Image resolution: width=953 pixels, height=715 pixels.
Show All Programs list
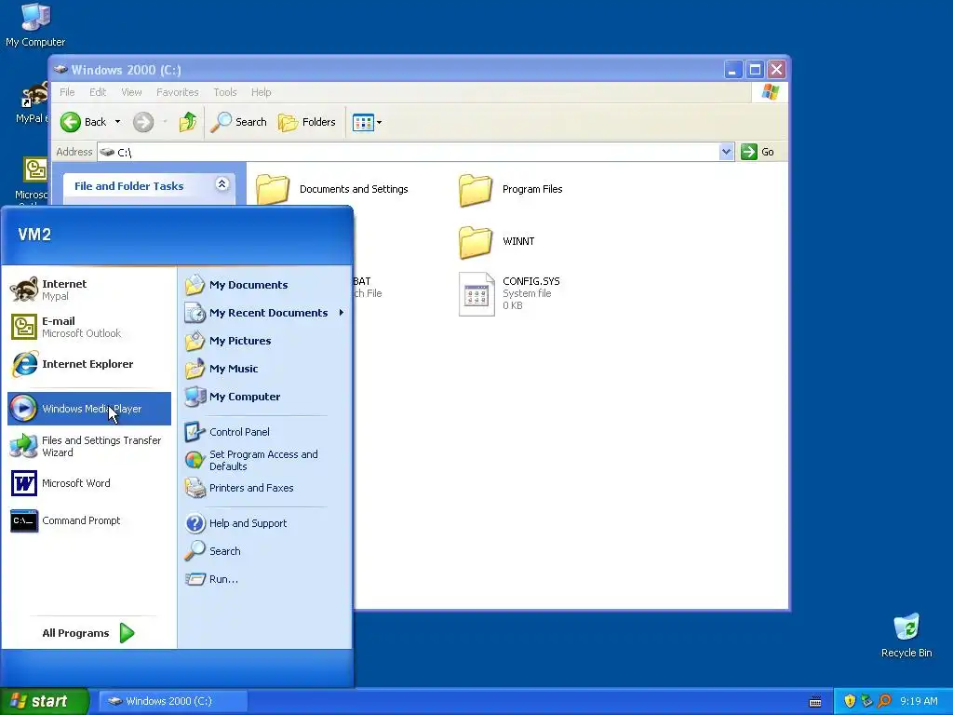[x=88, y=633]
